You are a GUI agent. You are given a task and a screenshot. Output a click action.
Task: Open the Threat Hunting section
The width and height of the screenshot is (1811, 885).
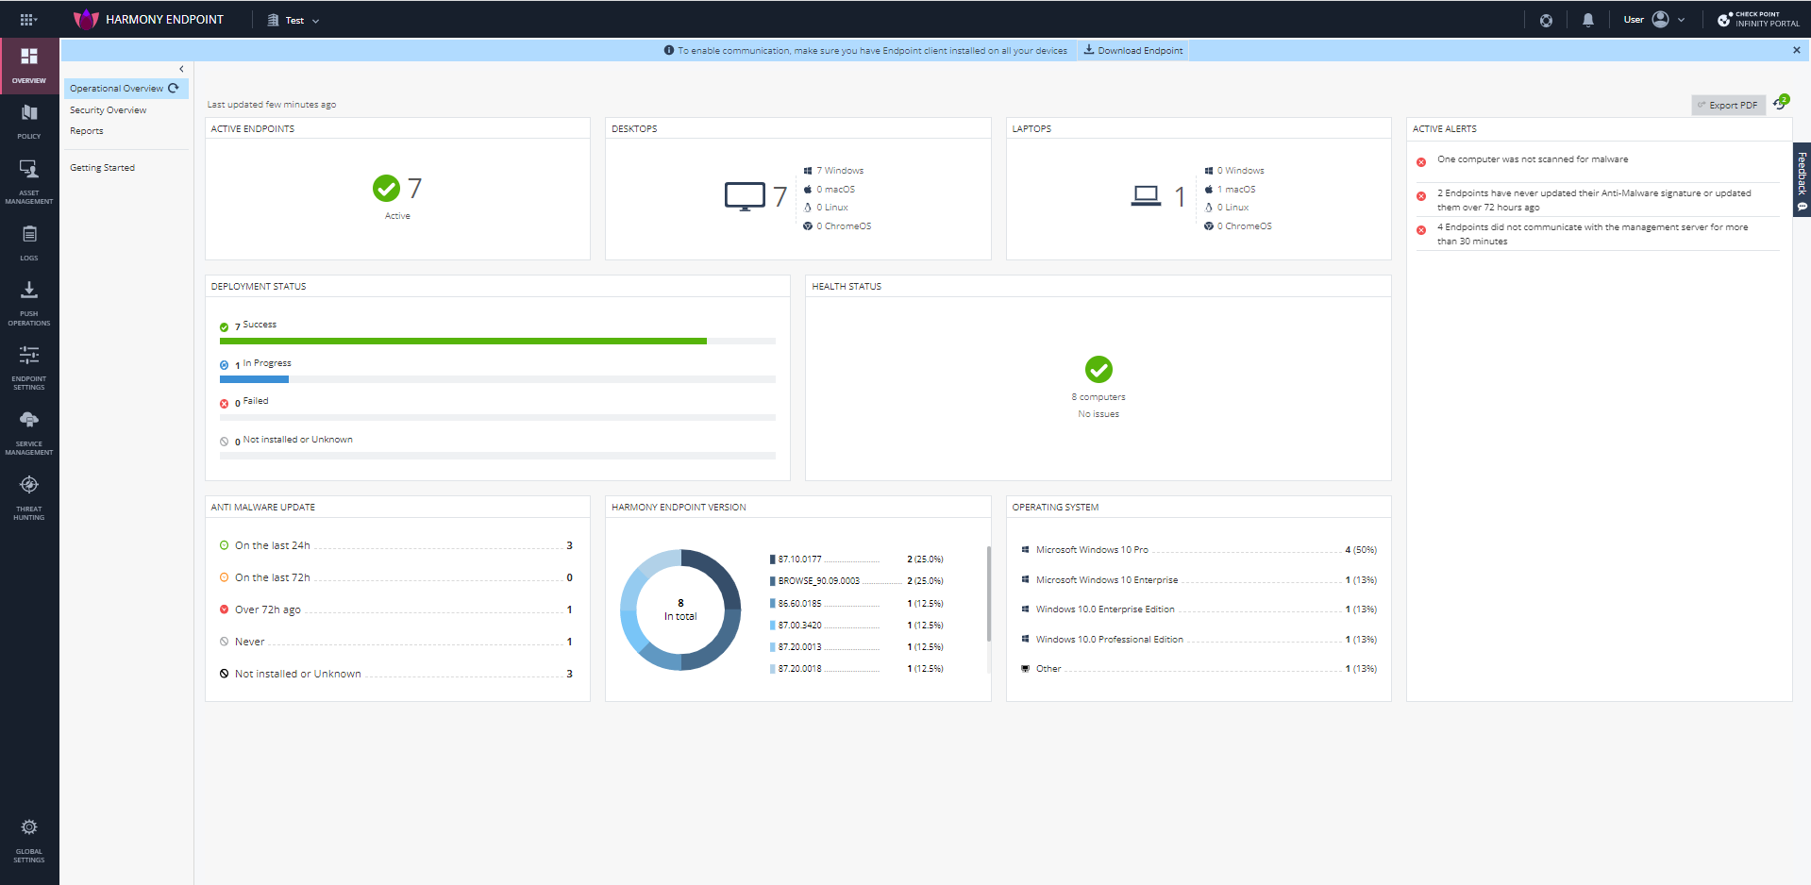point(29,498)
